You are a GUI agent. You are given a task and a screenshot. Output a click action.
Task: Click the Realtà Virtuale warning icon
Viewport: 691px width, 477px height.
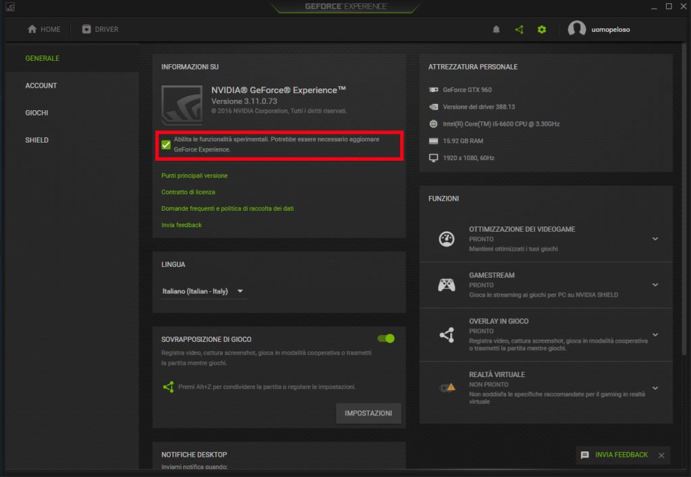click(447, 388)
